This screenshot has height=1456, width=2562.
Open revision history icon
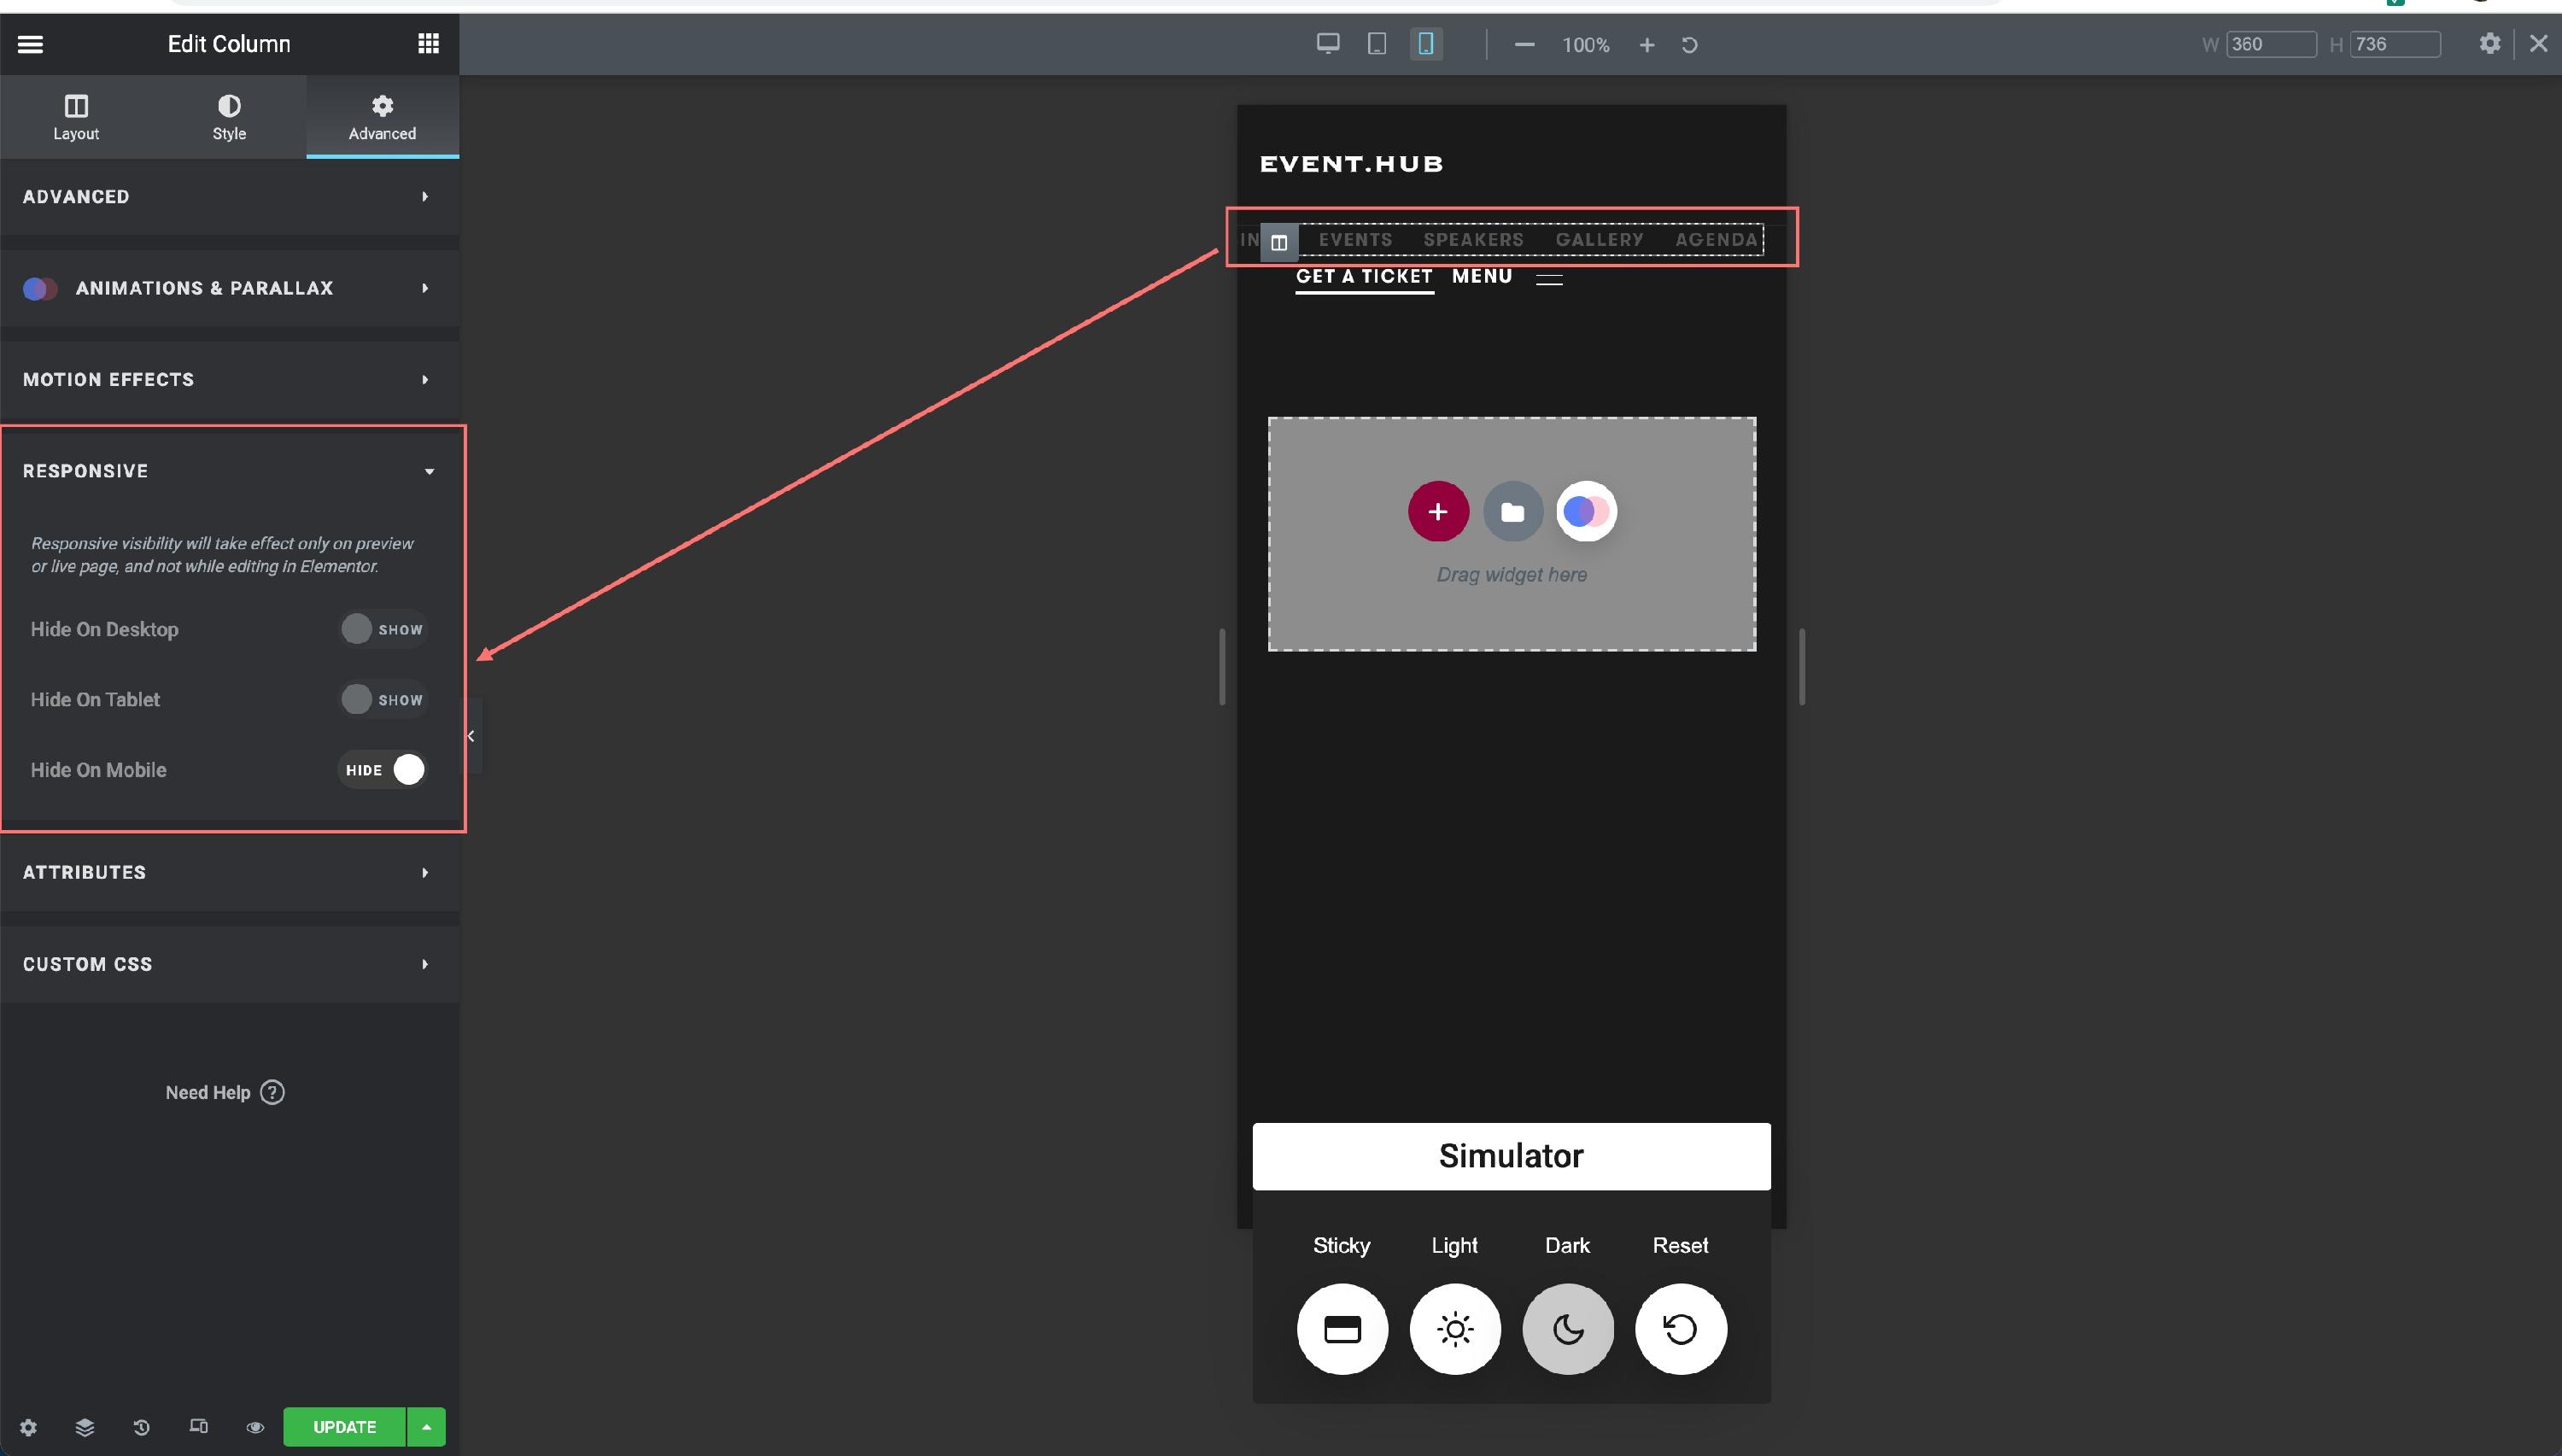point(141,1427)
